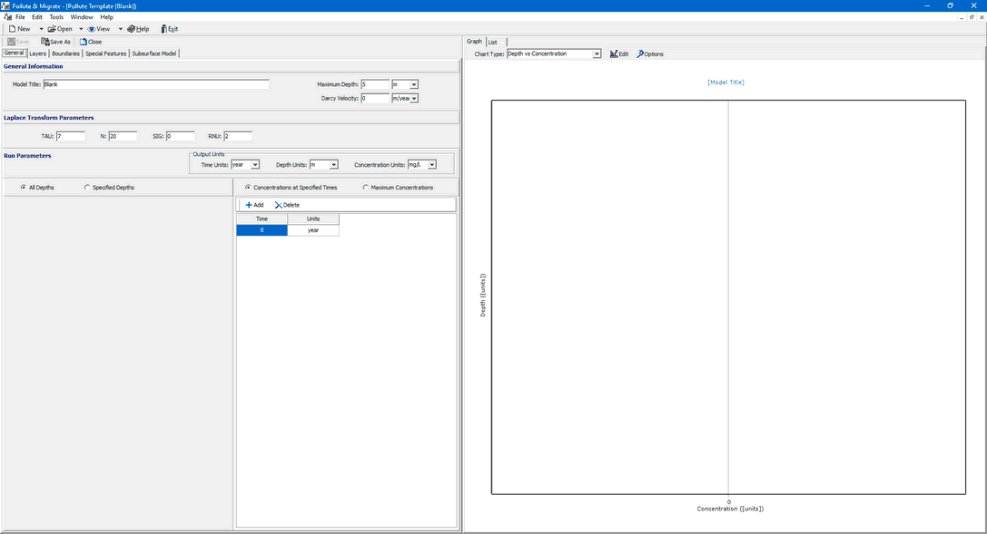Click the Open folder toolbar icon
The height and width of the screenshot is (534, 987).
tap(53, 29)
